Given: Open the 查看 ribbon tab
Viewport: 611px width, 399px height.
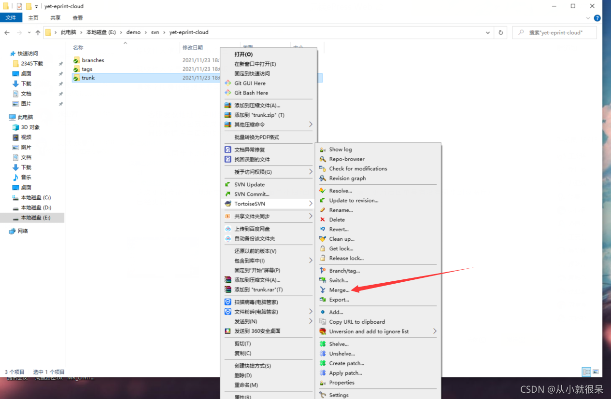Looking at the screenshot, I should tap(78, 18).
